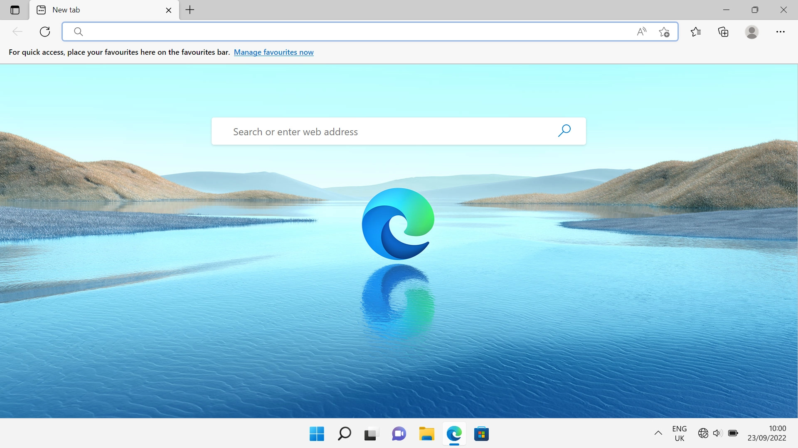Click the Refresh page icon
This screenshot has height=448, width=798.
[x=45, y=32]
